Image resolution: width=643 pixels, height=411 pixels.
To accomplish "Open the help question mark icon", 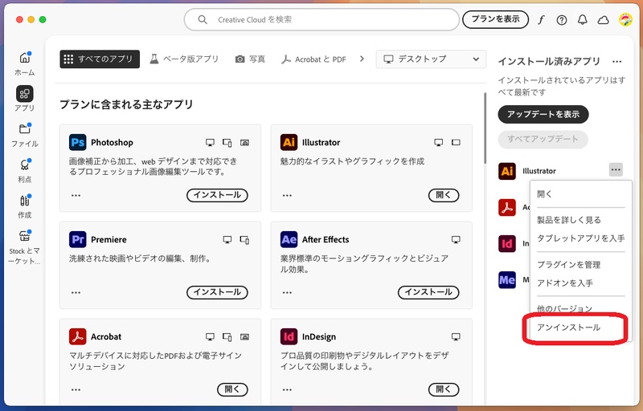I will (561, 19).
